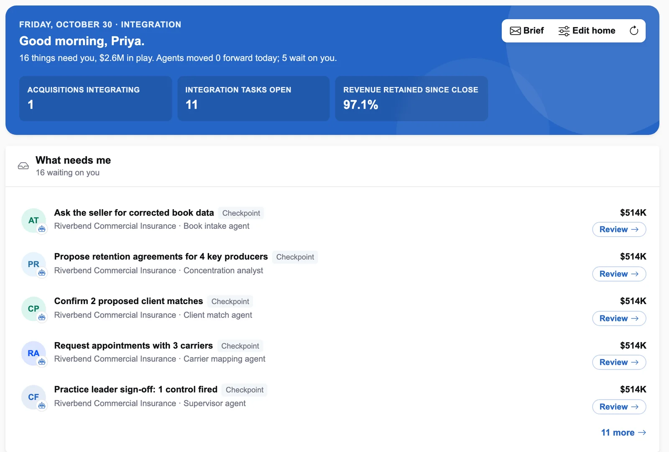Expand the list via 11 more link
Image resolution: width=669 pixels, height=452 pixels.
pos(623,433)
